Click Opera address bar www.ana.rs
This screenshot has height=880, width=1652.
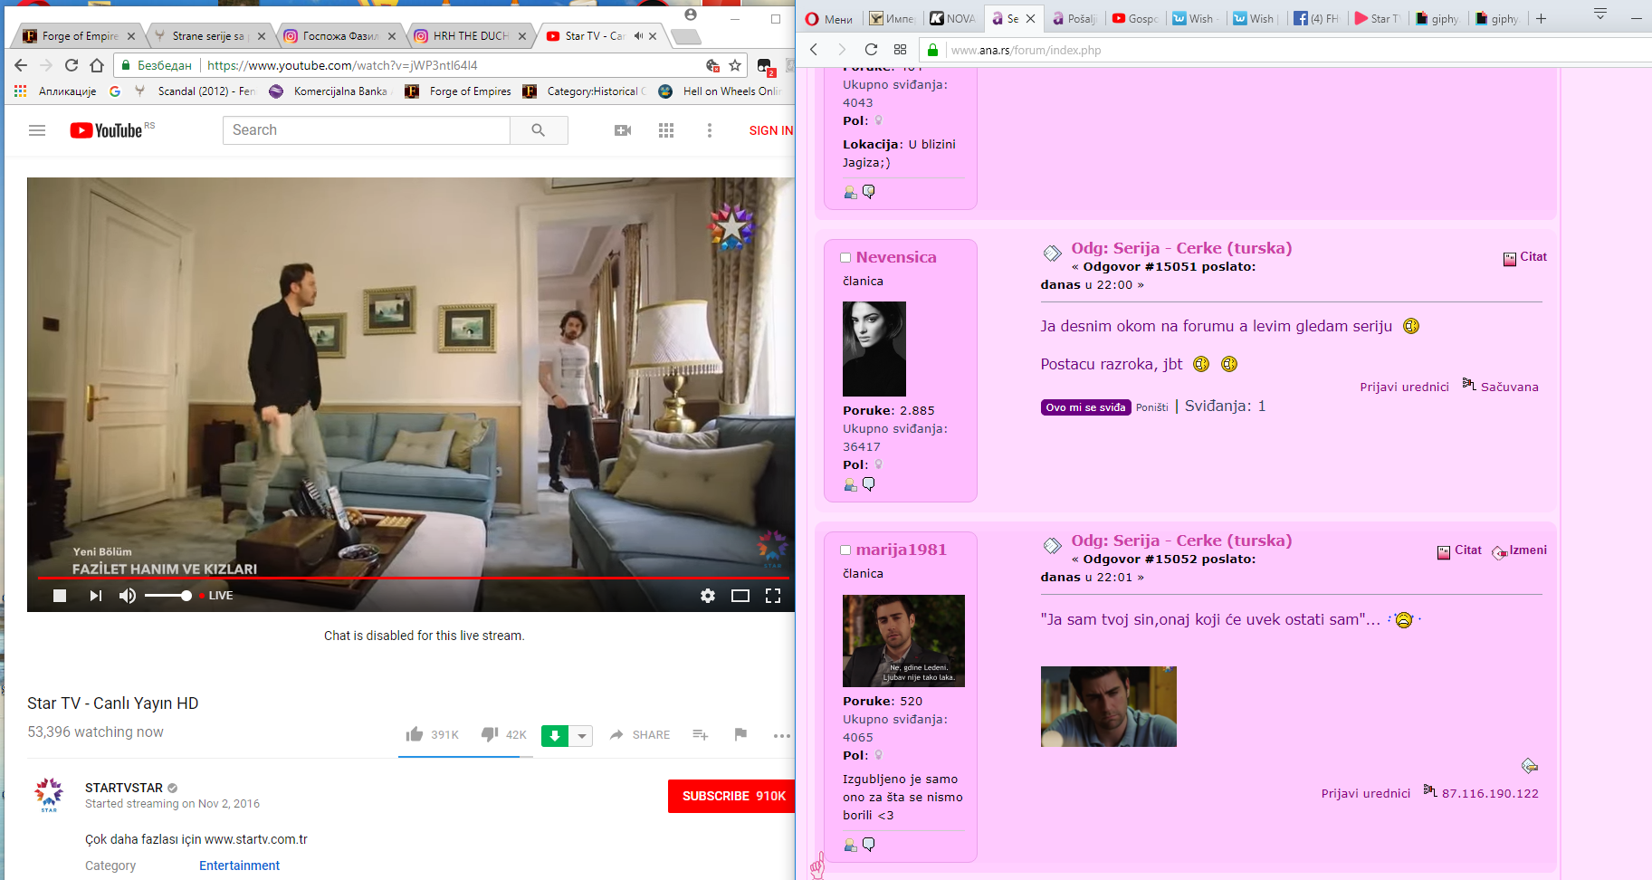click(1026, 50)
